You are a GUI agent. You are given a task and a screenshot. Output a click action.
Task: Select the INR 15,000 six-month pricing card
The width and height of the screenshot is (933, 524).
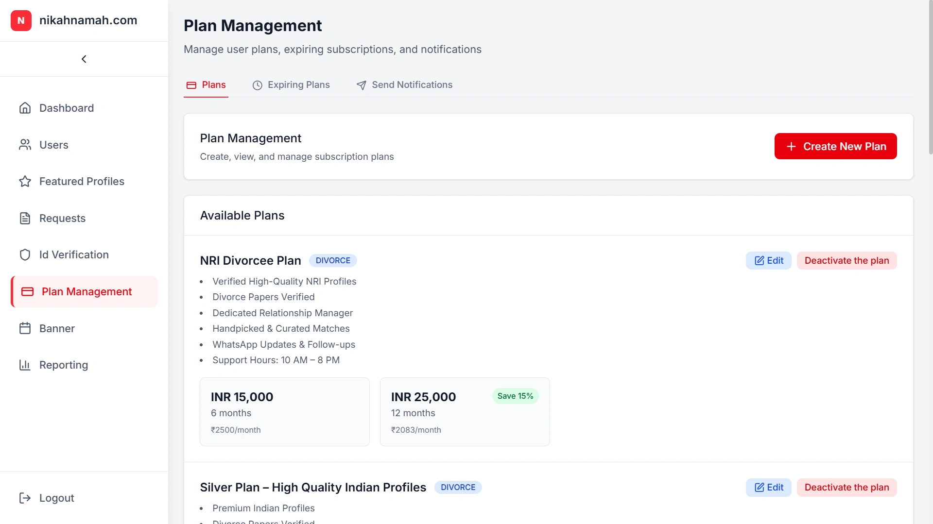(284, 411)
